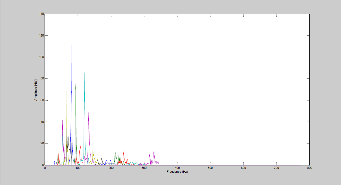Click the tall blue peak near 80 Hz
The width and height of the screenshot is (341, 185).
coord(71,29)
